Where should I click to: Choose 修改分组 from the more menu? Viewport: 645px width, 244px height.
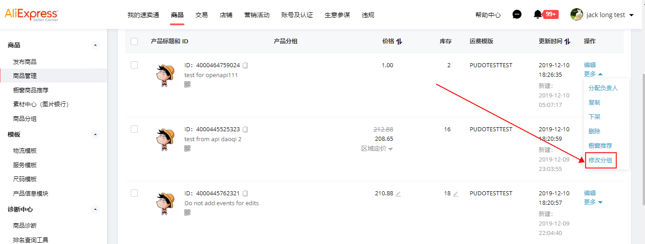coord(601,160)
